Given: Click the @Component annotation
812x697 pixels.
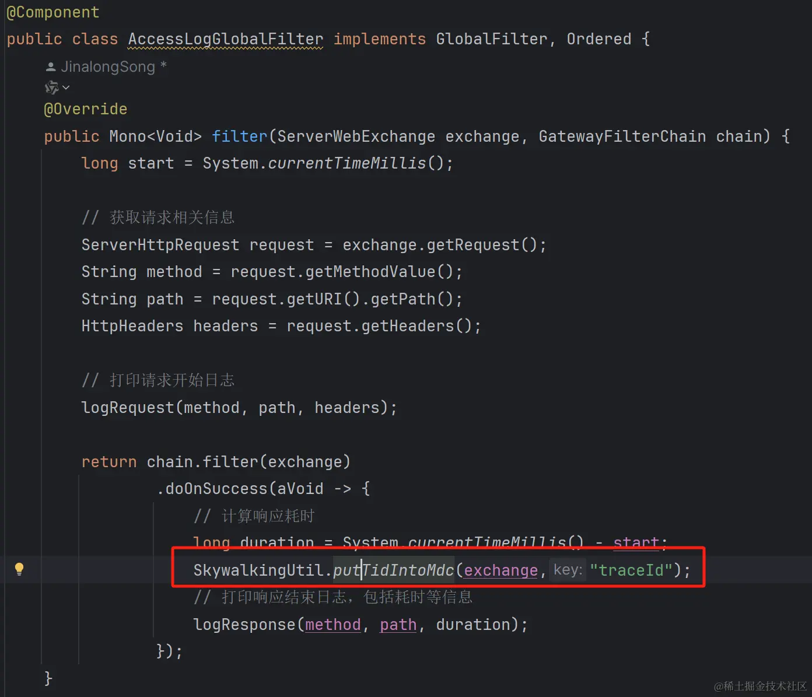Looking at the screenshot, I should (x=52, y=12).
